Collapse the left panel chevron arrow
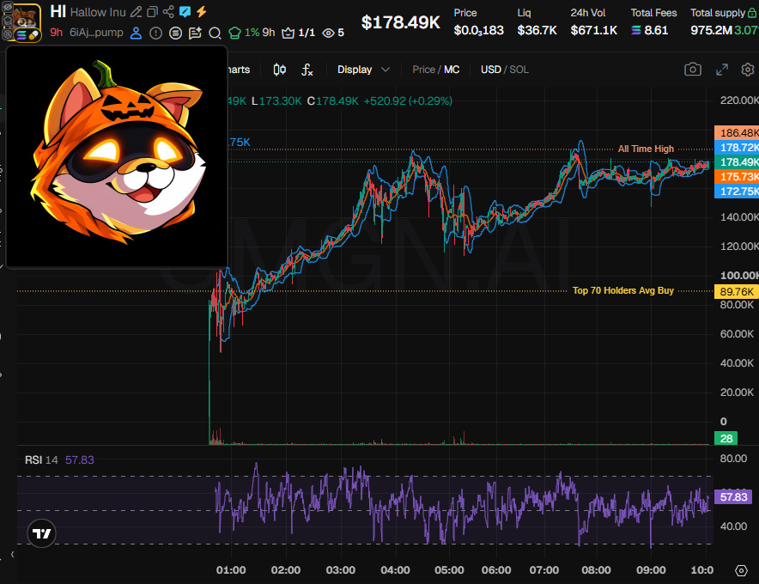The image size is (759, 584). coord(13,555)
